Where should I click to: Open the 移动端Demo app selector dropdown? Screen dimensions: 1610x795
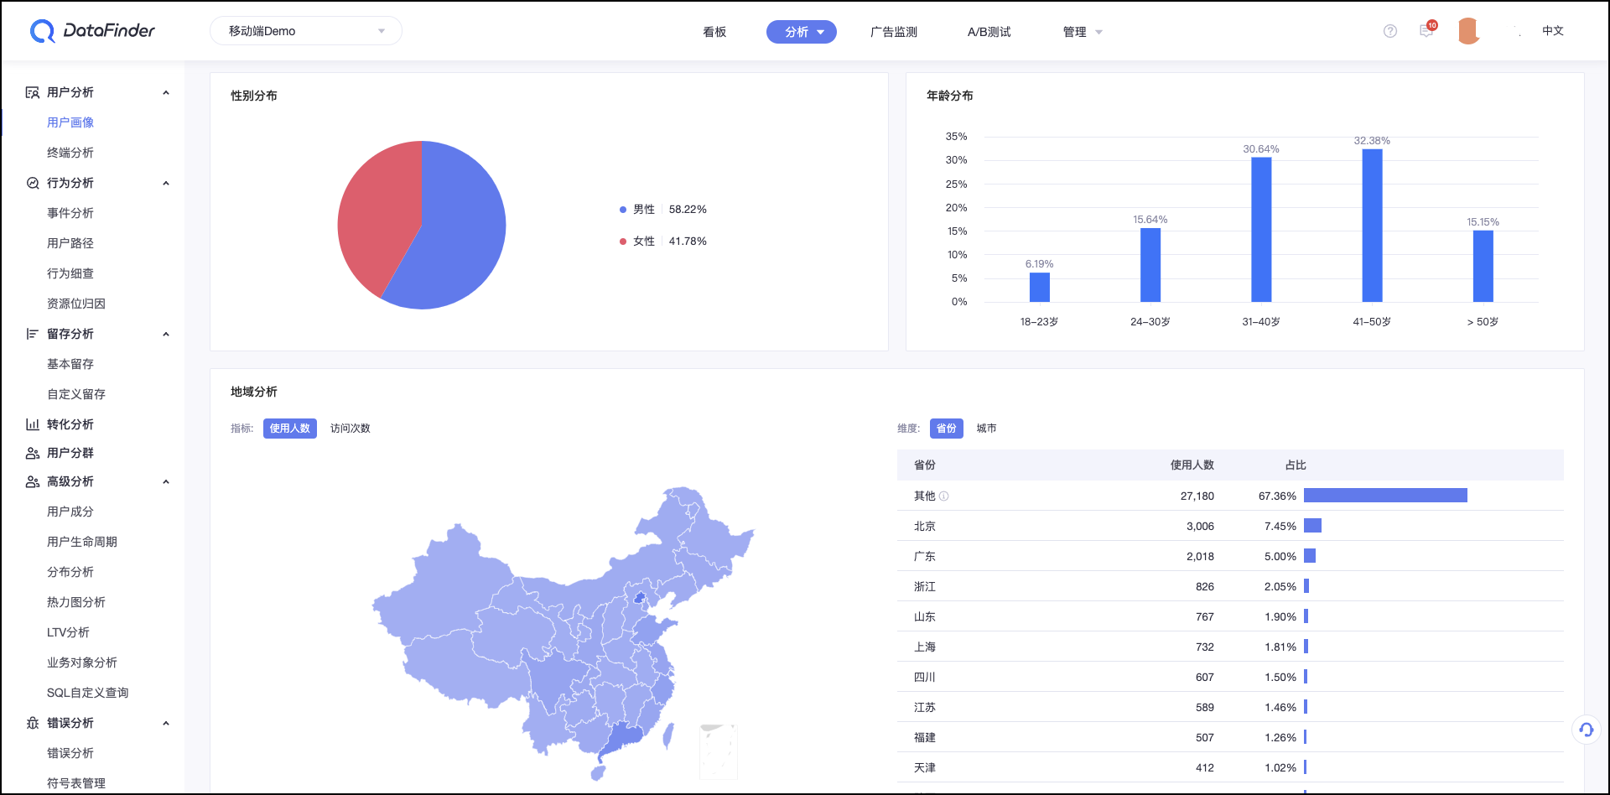coord(306,31)
